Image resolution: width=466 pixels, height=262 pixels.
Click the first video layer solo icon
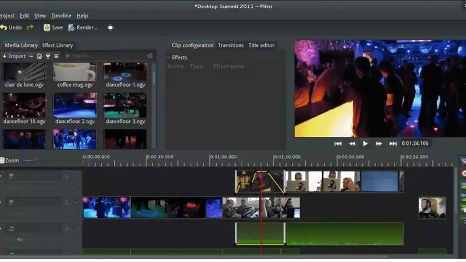coord(67,176)
